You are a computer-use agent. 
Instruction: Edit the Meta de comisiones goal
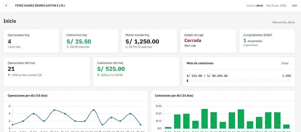[285, 63]
